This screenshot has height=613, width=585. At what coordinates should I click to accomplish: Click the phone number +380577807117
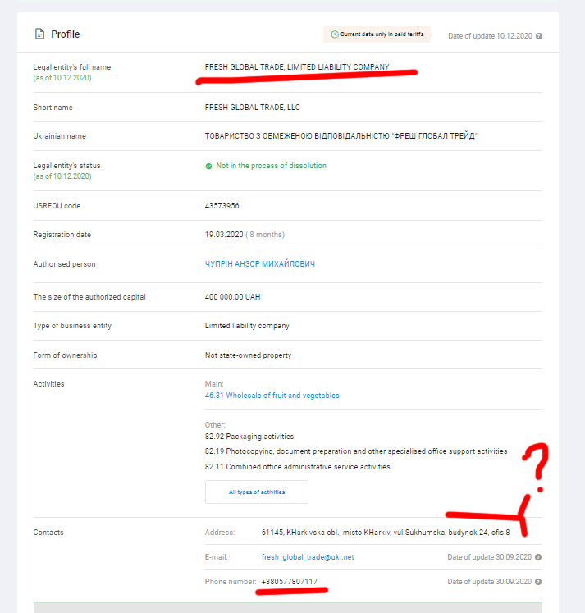point(289,582)
